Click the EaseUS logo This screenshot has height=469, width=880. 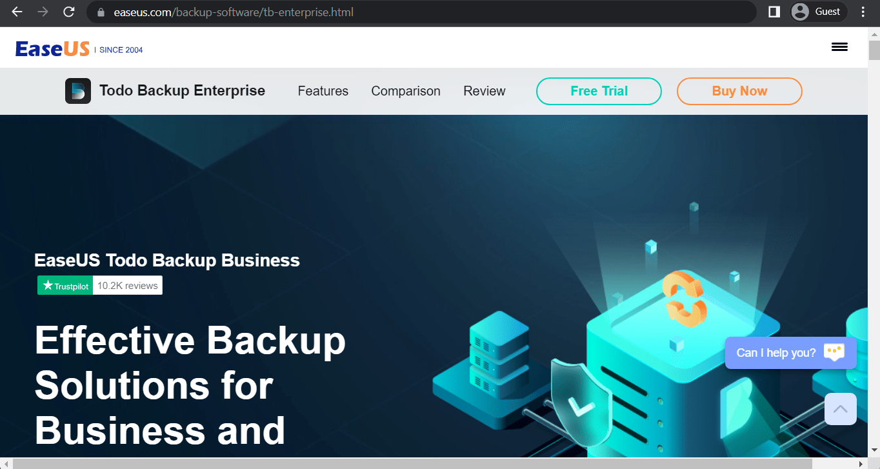point(52,49)
